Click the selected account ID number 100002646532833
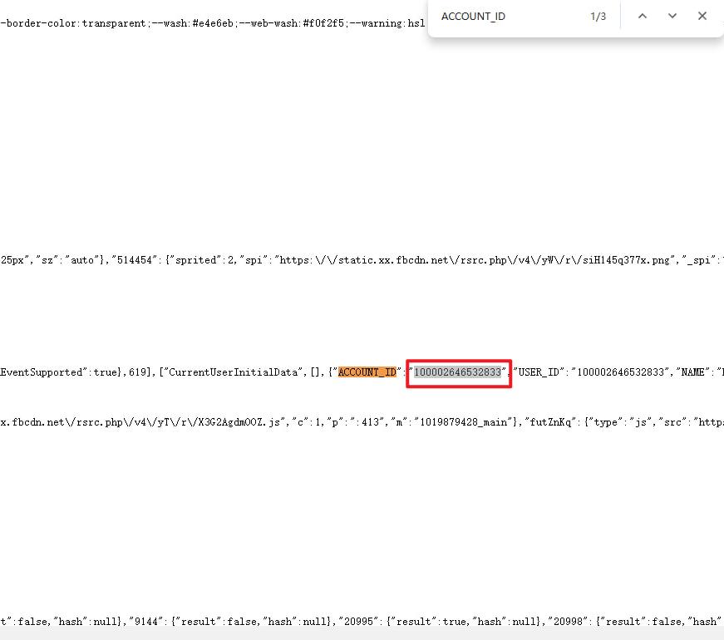 458,372
